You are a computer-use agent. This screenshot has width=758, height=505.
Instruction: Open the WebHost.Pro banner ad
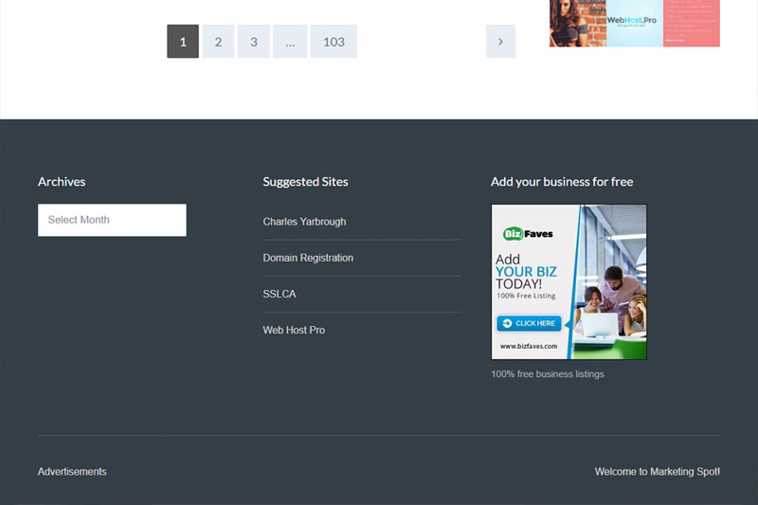pyautogui.click(x=635, y=23)
